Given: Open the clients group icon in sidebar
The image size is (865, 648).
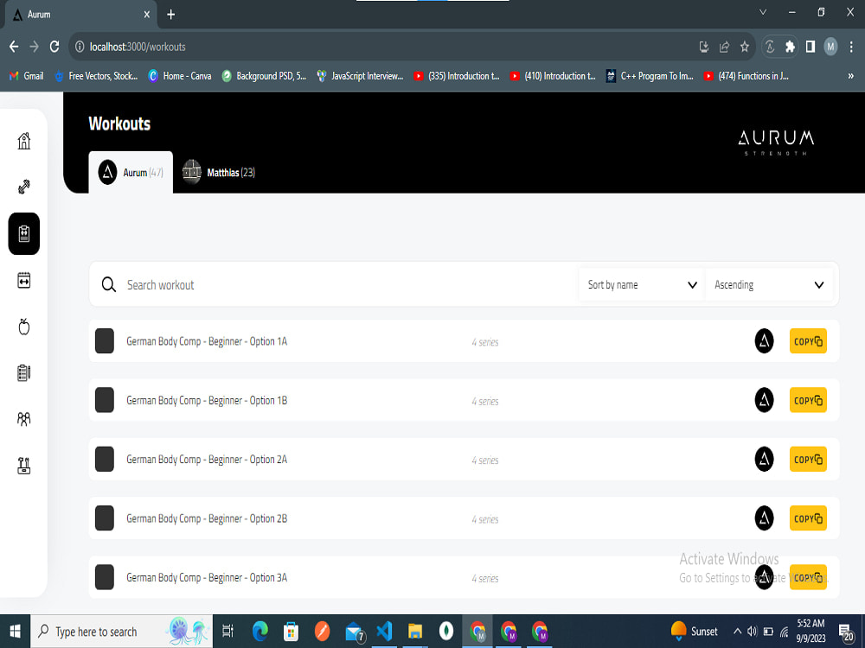Looking at the screenshot, I should point(23,419).
